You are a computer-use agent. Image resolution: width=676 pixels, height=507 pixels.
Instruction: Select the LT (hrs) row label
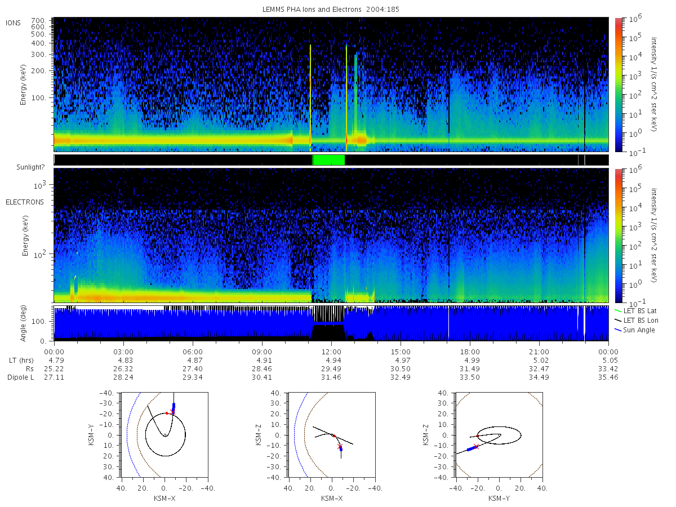coord(21,360)
